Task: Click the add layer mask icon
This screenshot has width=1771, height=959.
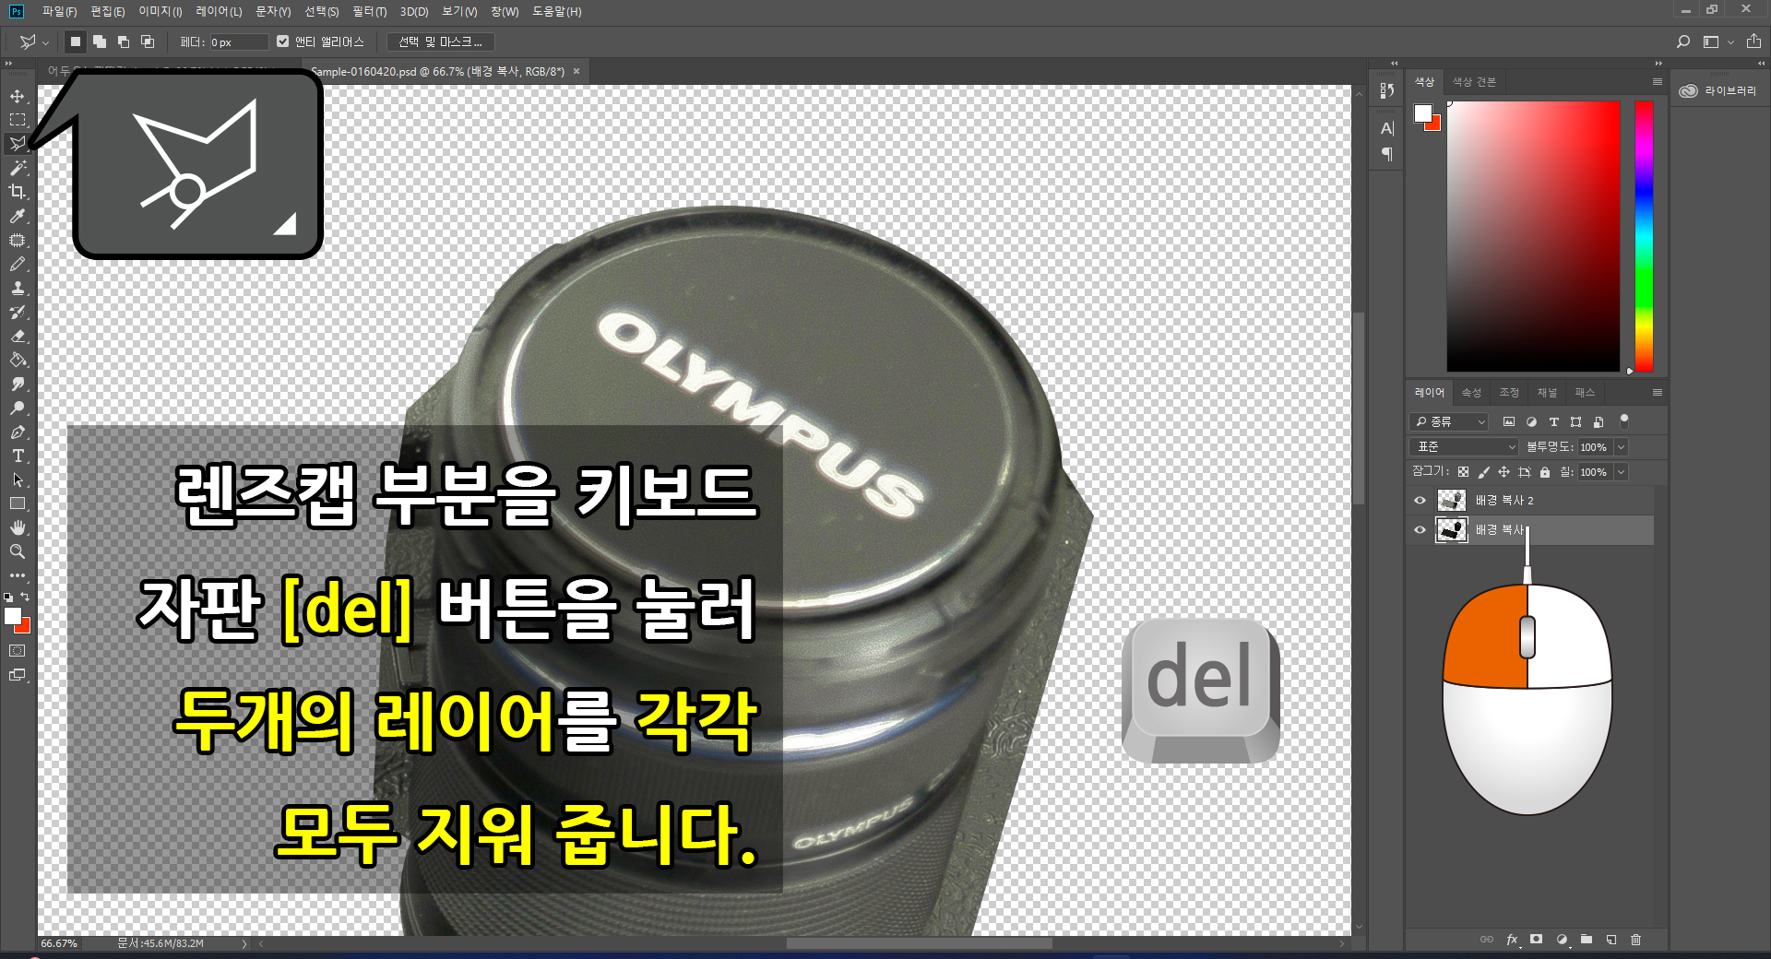Action: tap(1537, 940)
